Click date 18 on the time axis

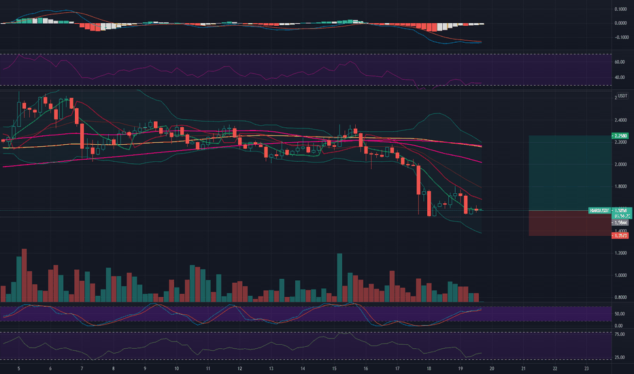[x=429, y=369]
